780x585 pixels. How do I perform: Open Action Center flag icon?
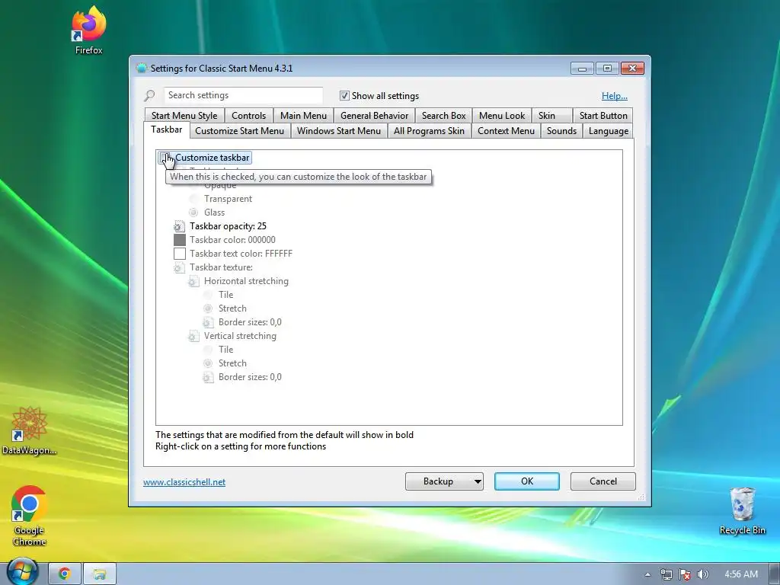point(685,574)
